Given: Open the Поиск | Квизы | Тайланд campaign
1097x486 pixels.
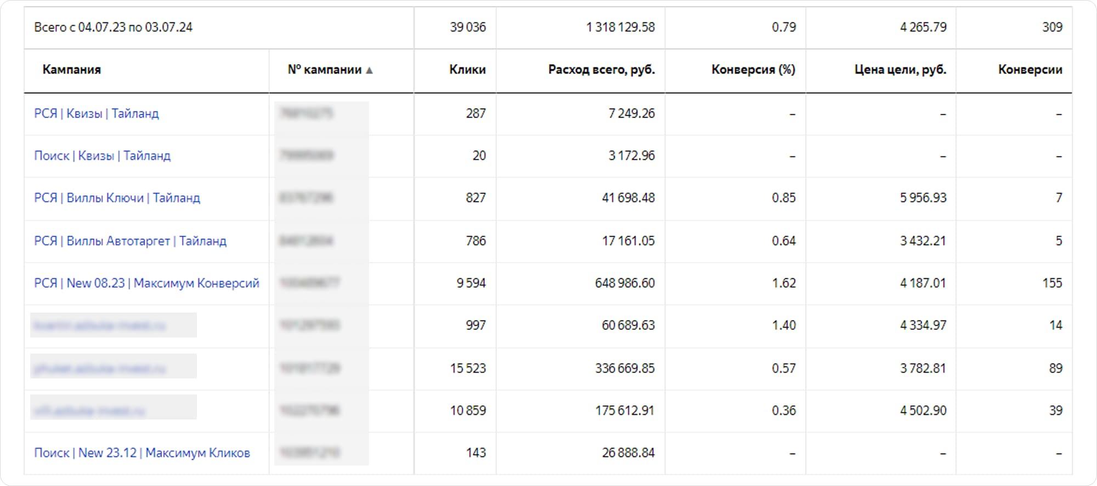Looking at the screenshot, I should tap(102, 156).
